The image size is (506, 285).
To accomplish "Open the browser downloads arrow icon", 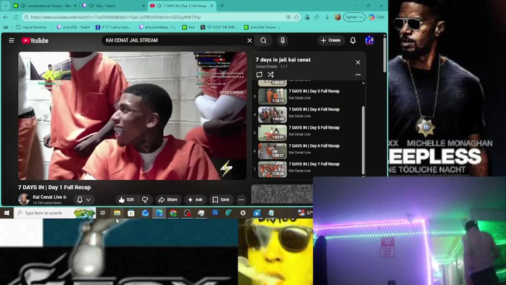I will 327,17.
